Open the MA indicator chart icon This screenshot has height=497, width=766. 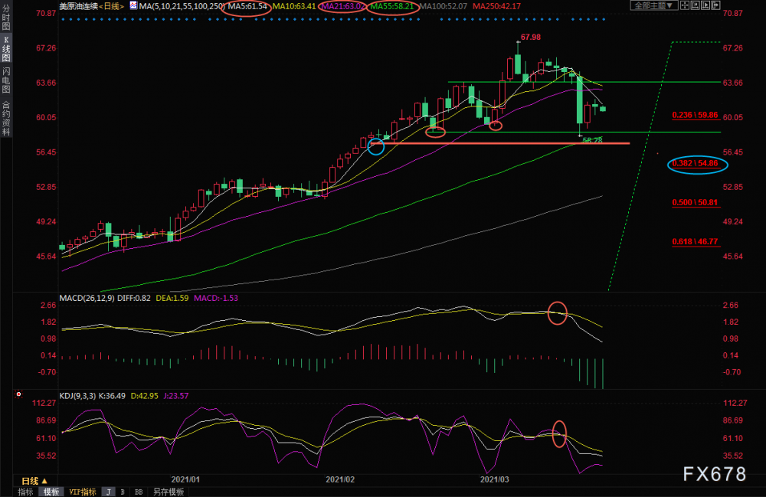tap(133, 6)
